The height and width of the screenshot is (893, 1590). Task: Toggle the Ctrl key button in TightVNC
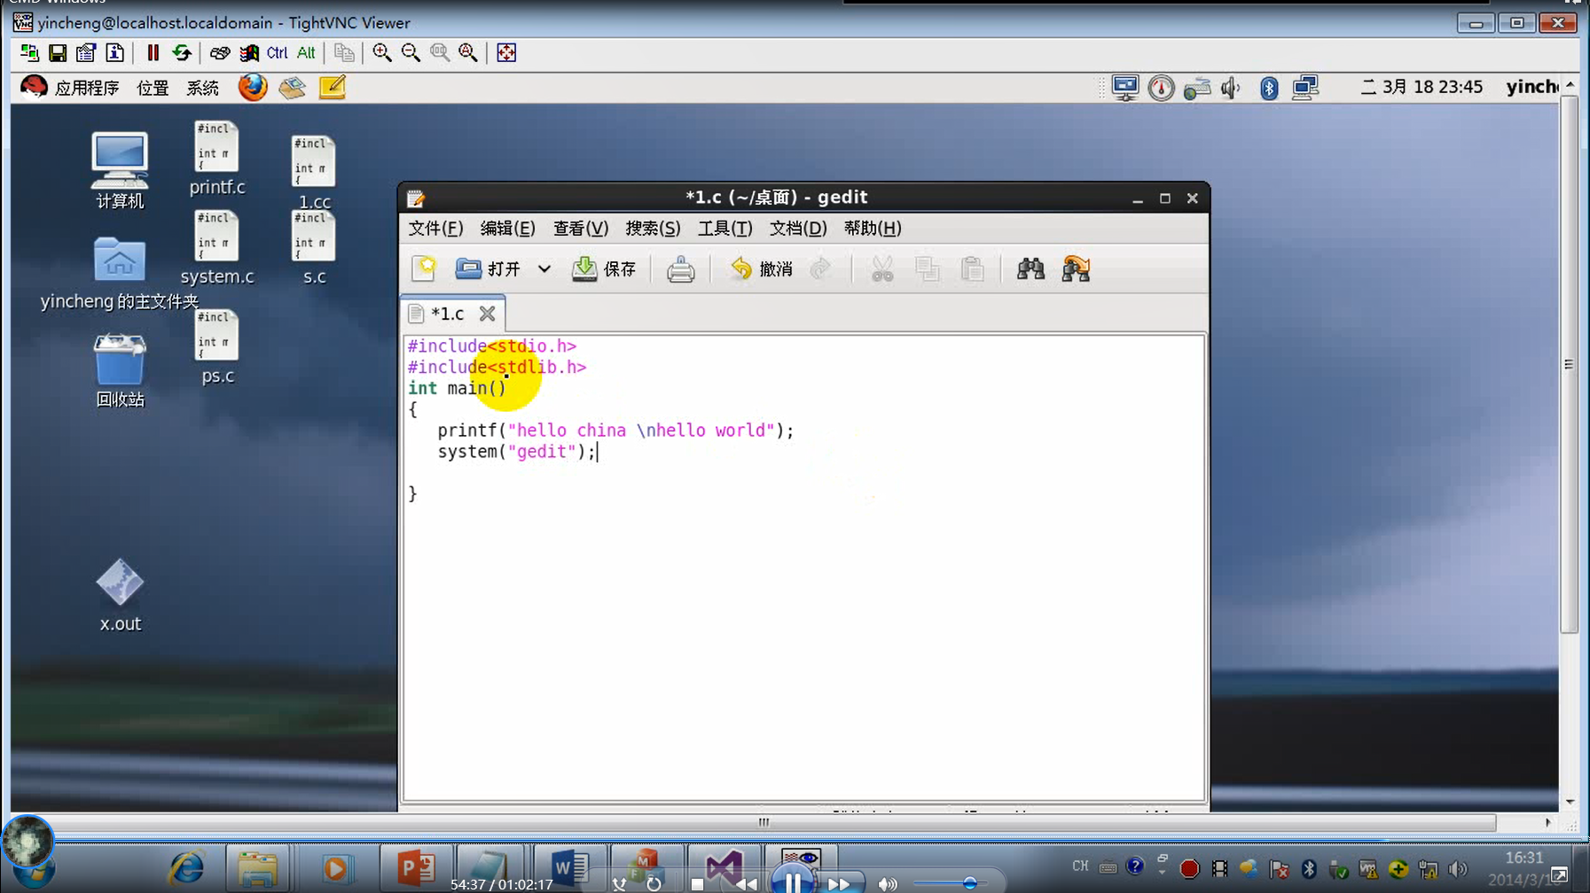point(278,53)
